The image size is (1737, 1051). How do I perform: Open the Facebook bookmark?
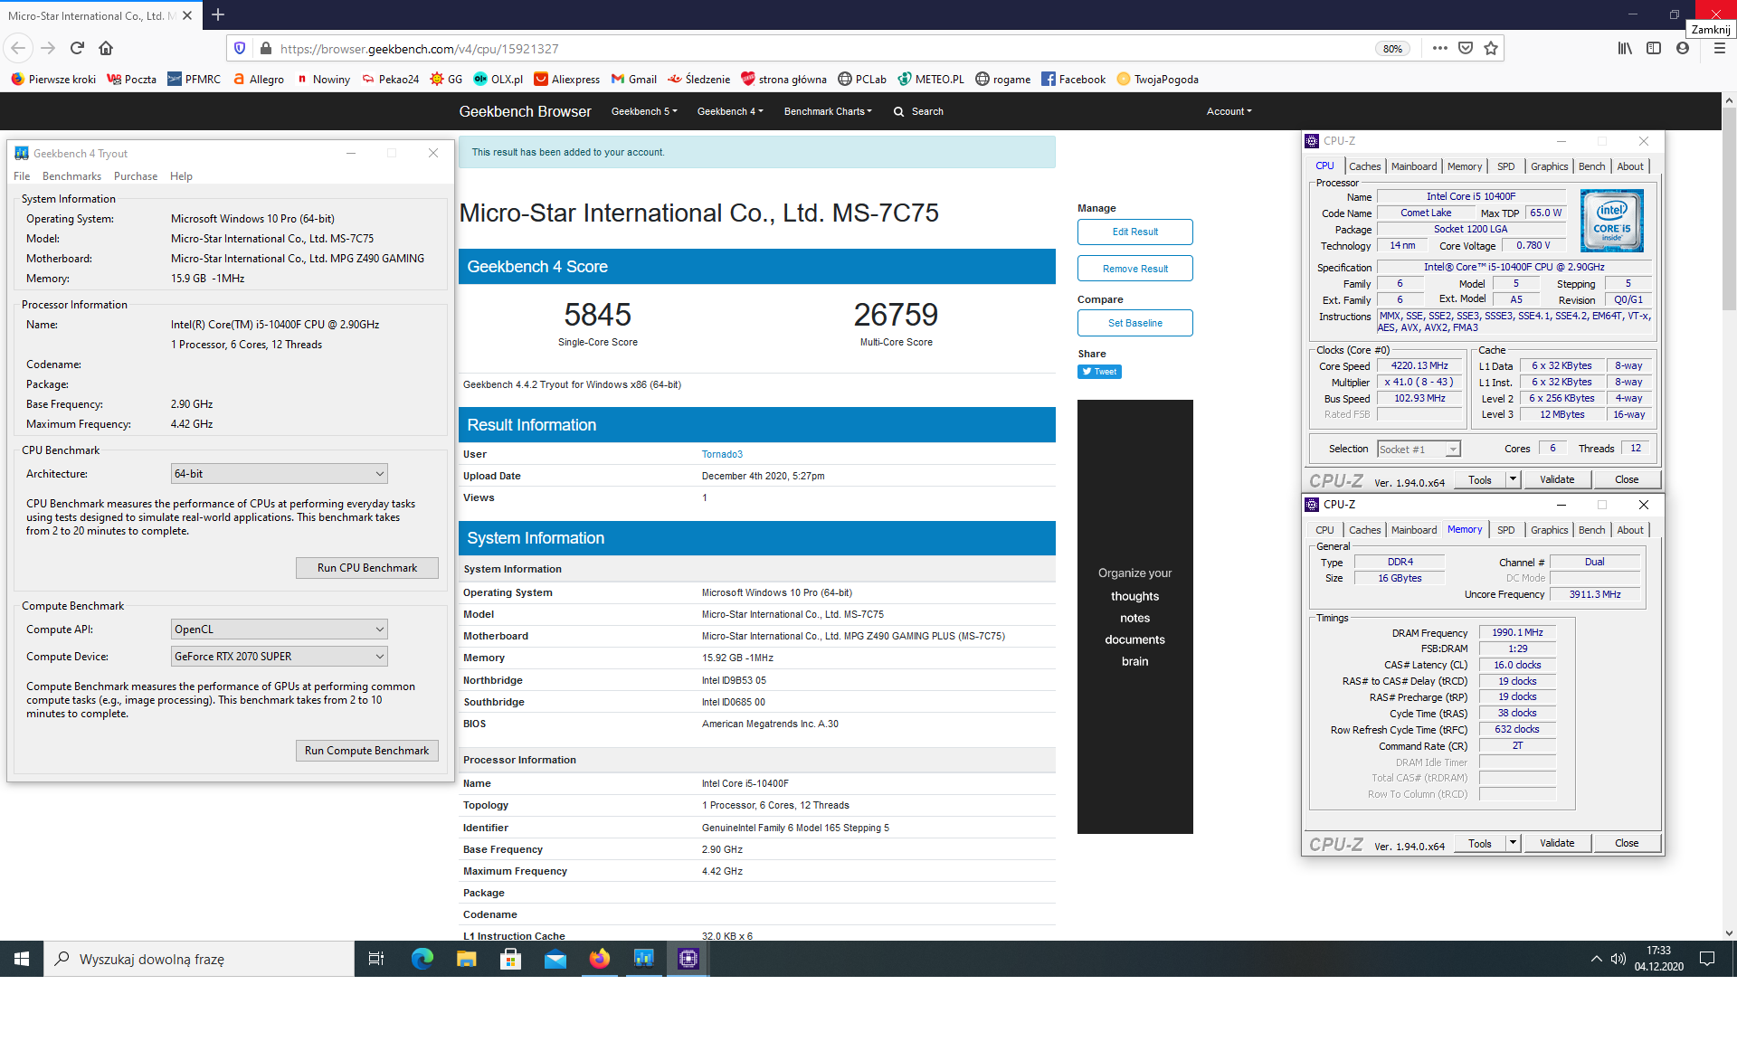pyautogui.click(x=1073, y=79)
